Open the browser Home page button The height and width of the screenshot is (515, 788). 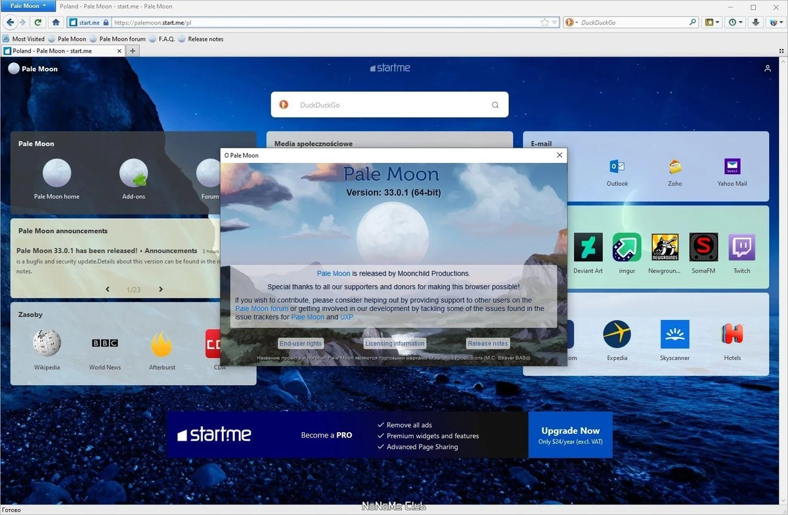[56, 22]
